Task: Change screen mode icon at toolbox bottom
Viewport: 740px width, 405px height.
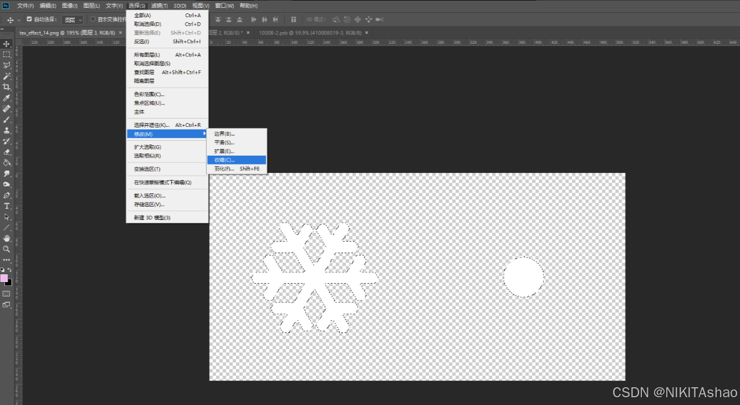Action: click(x=7, y=304)
